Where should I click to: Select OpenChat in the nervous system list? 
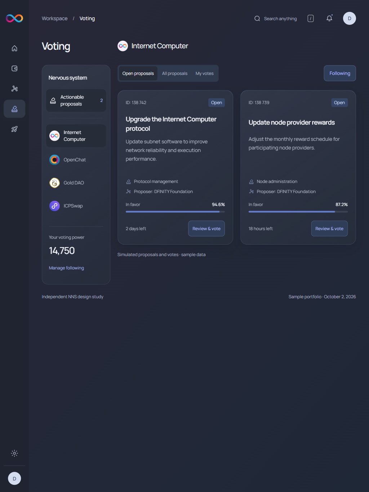pos(76,160)
